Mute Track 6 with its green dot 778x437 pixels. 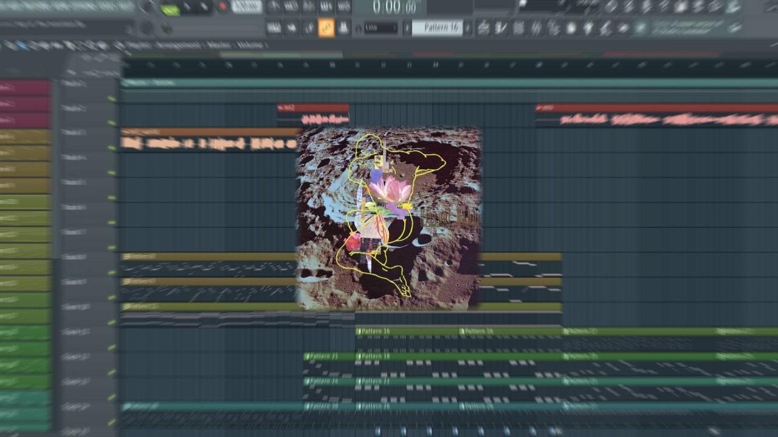[112, 222]
